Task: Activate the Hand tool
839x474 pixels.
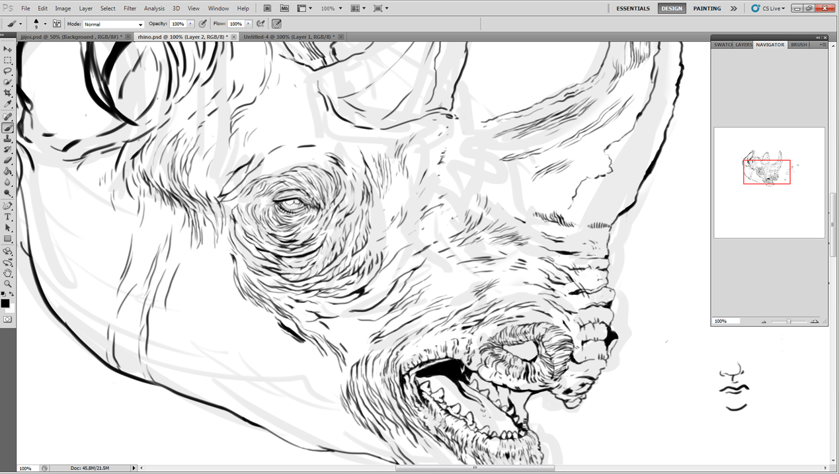Action: click(8, 272)
